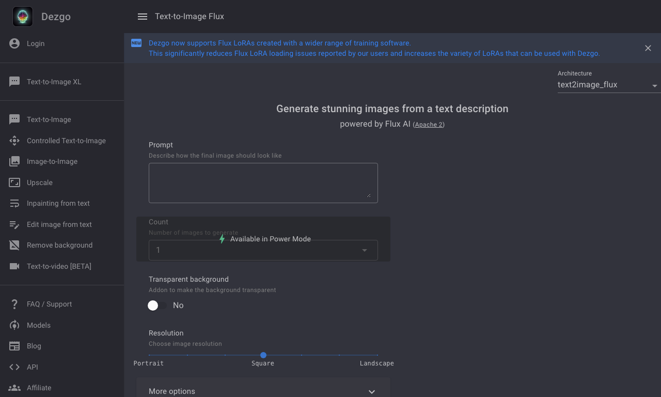
Task: Click the Blog icon
Action: pyautogui.click(x=14, y=346)
